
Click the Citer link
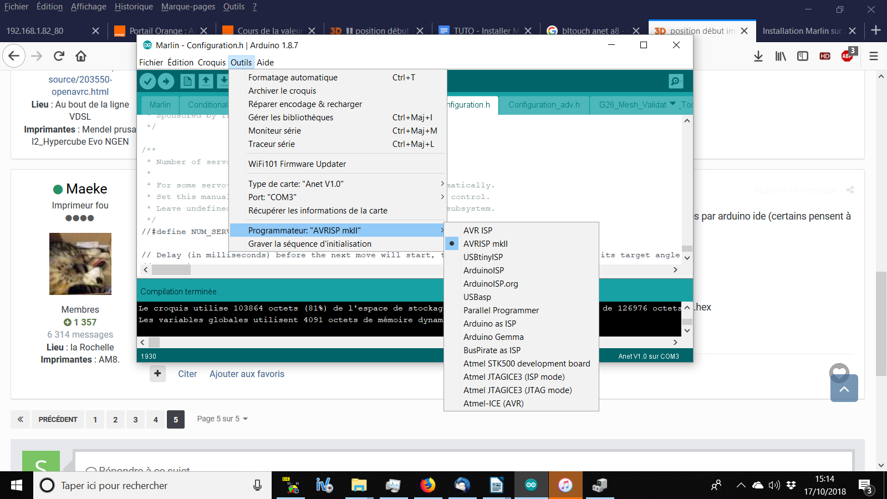[187, 374]
